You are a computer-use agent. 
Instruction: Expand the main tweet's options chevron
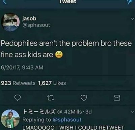[x=132, y=18]
